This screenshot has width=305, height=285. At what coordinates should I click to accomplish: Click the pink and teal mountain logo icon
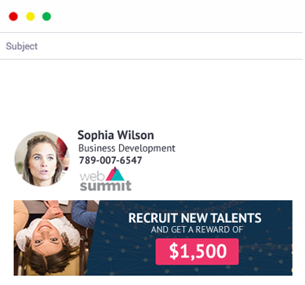115,174
